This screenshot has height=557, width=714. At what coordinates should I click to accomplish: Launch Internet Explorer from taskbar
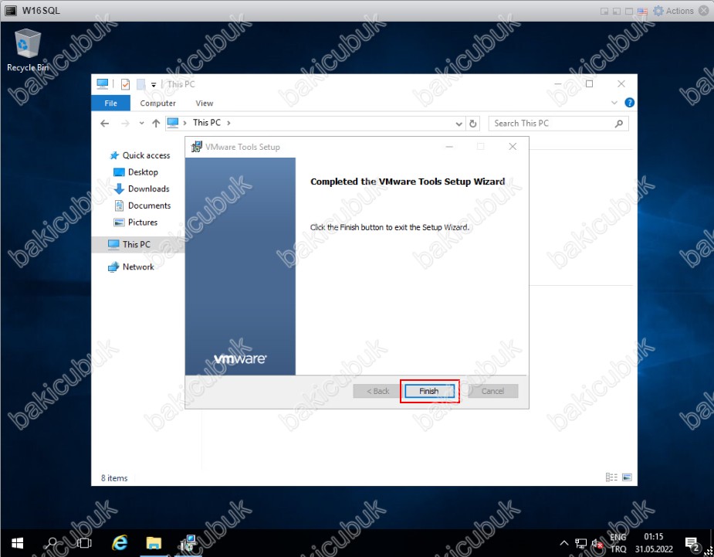[120, 543]
